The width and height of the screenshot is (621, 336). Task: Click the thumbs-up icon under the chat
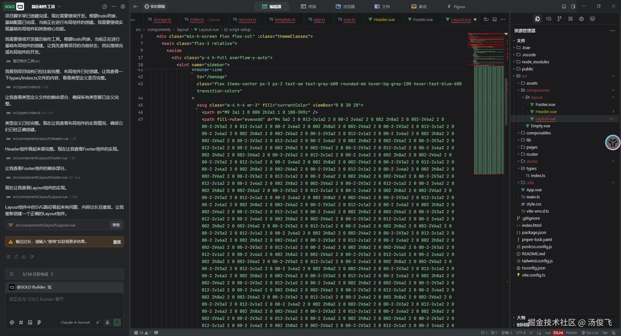coord(24,257)
